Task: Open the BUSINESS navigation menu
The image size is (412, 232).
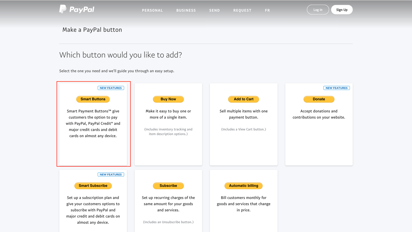Action: click(x=186, y=10)
